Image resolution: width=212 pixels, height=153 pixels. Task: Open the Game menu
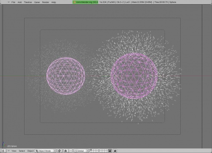[x=37, y=2]
